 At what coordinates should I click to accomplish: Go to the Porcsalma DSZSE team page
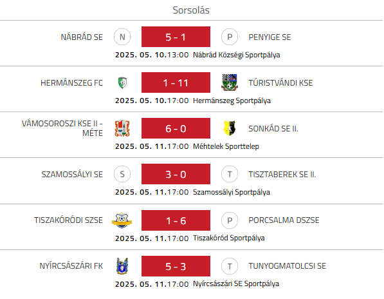[x=284, y=220]
